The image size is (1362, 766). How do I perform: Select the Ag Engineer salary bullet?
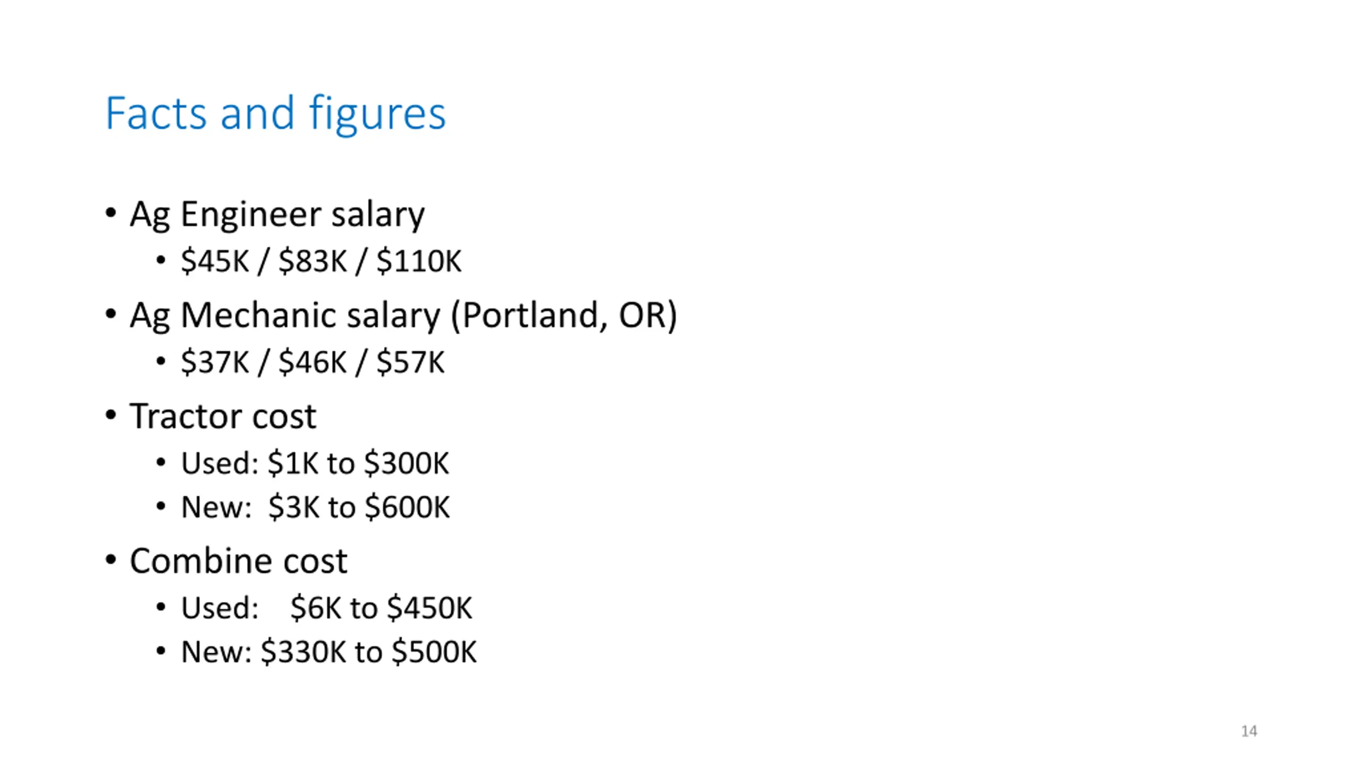(x=277, y=215)
